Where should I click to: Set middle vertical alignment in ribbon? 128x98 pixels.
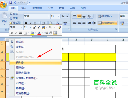point(79,16)
